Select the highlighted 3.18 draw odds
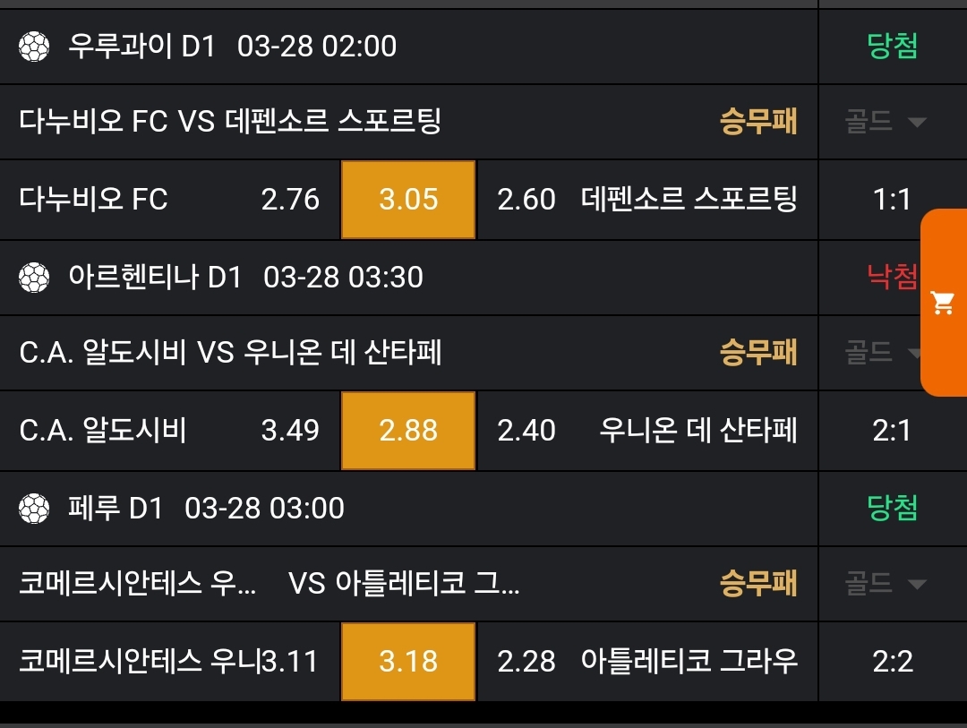Screen dimensions: 967x728 [x=408, y=662]
